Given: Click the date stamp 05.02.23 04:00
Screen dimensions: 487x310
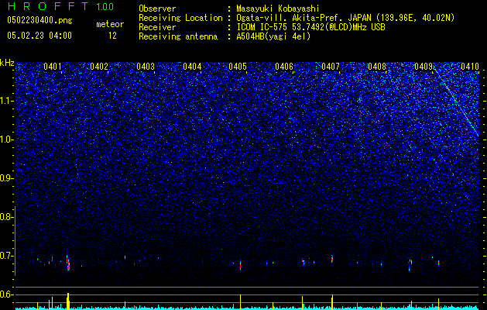Looking at the screenshot, I should pos(39,36).
